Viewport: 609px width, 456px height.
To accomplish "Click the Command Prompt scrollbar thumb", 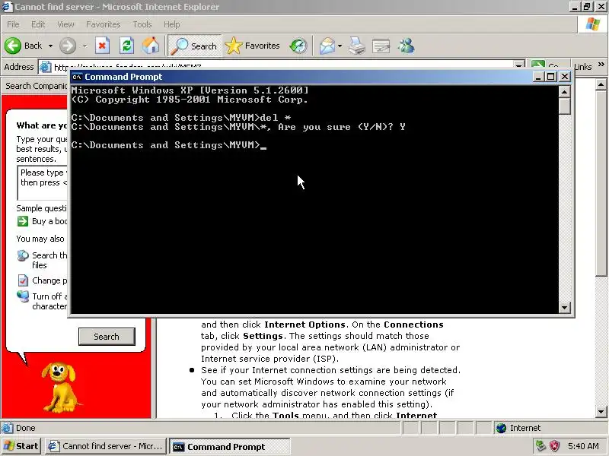I will 564,106.
